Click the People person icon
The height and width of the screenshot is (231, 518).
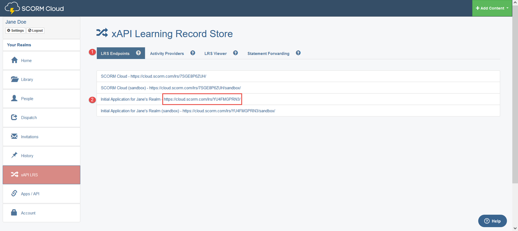pos(14,98)
